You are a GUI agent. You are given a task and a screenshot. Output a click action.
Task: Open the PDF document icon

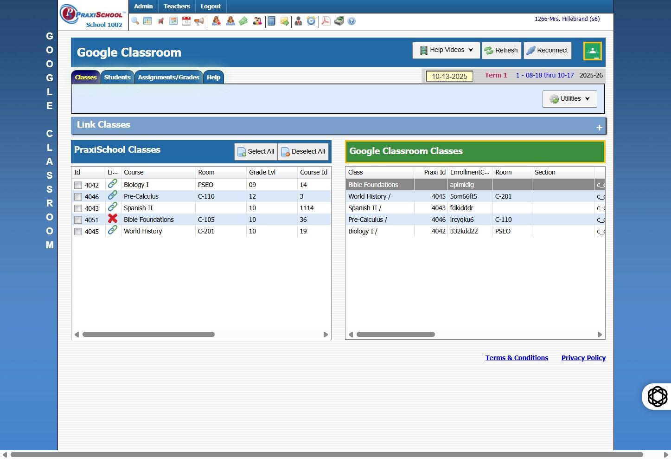coord(326,21)
